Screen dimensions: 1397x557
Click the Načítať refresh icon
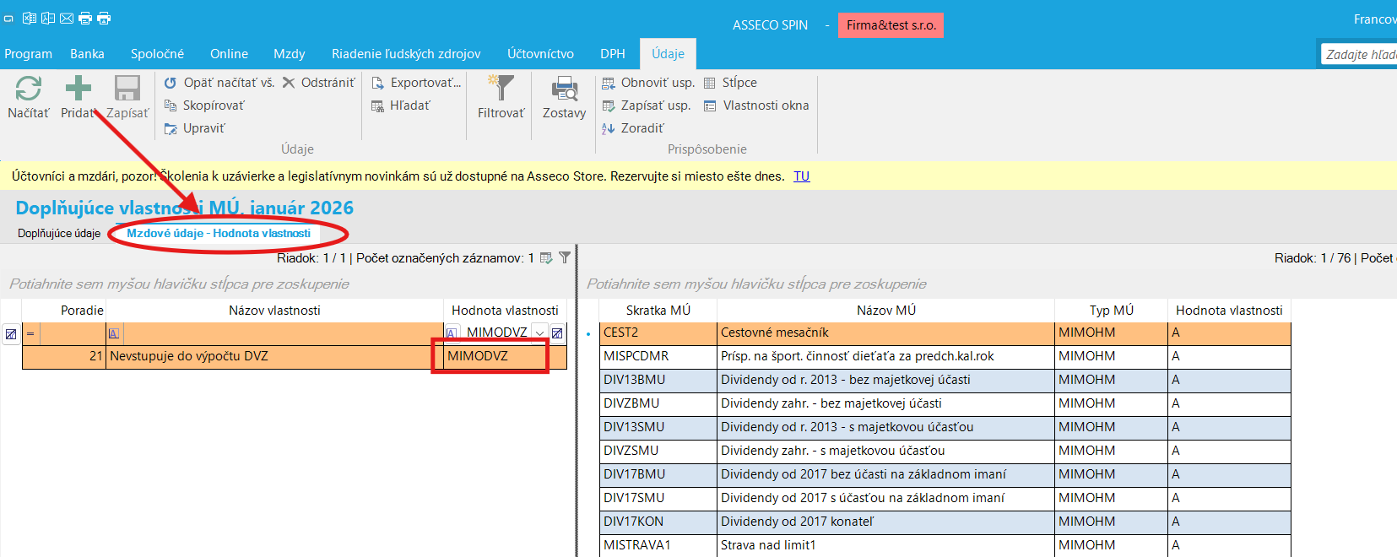[28, 89]
